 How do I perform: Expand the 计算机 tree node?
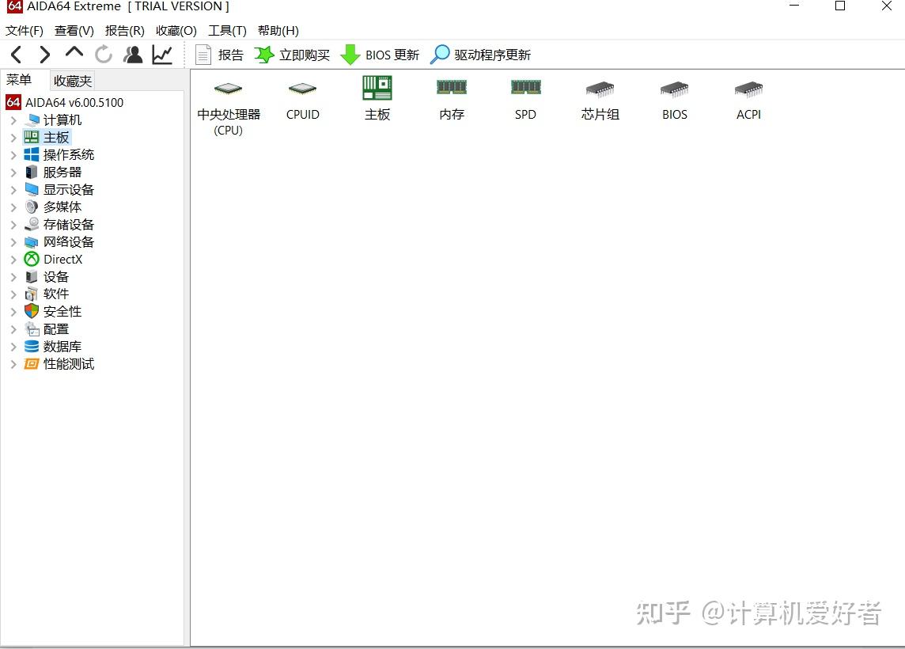click(x=13, y=120)
